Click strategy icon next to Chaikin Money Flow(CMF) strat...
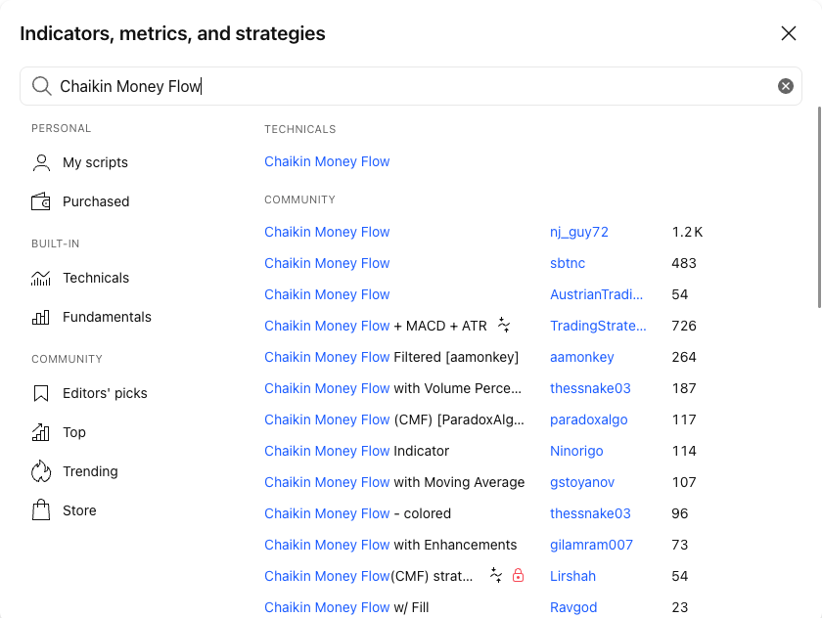Image resolution: width=822 pixels, height=618 pixels. click(x=496, y=576)
